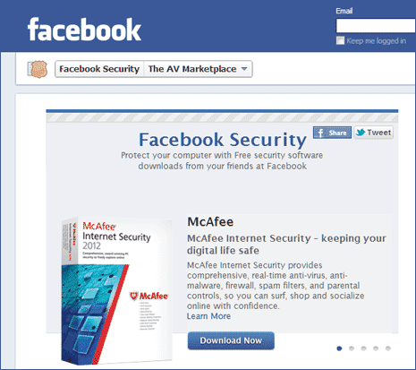Select the fifth carousel dot indicator

pyautogui.click(x=388, y=348)
